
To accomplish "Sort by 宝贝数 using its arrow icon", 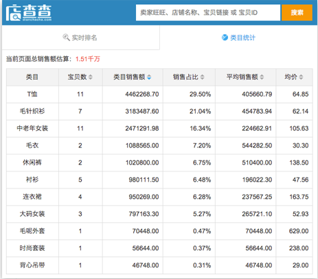I will pyautogui.click(x=91, y=77).
